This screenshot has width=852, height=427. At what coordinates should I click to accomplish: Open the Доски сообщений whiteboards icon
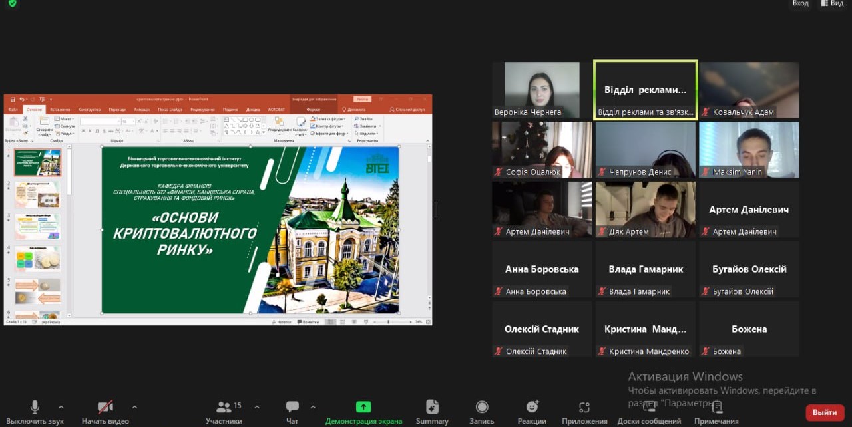tap(649, 407)
